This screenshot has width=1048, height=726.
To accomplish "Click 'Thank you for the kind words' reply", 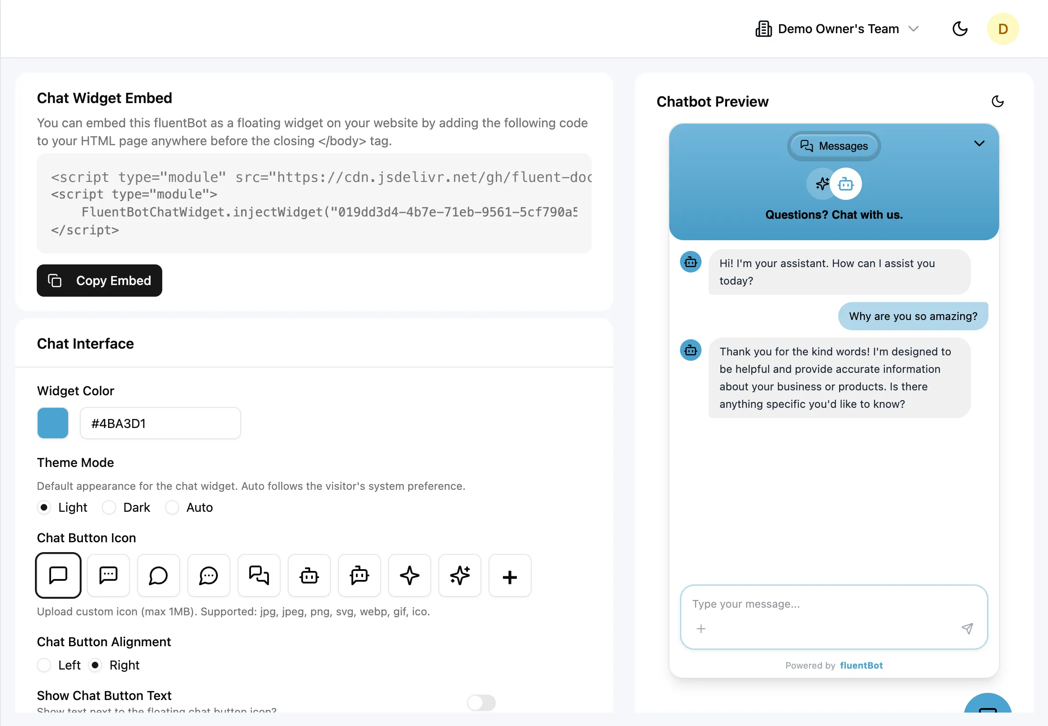I will 839,377.
